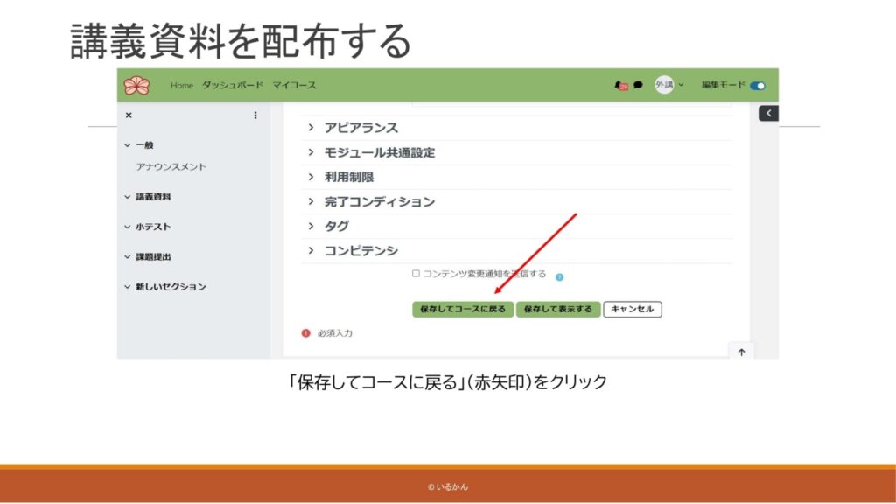Expand the 完了コンディション section
This screenshot has height=504, width=896.
pyautogui.click(x=379, y=201)
